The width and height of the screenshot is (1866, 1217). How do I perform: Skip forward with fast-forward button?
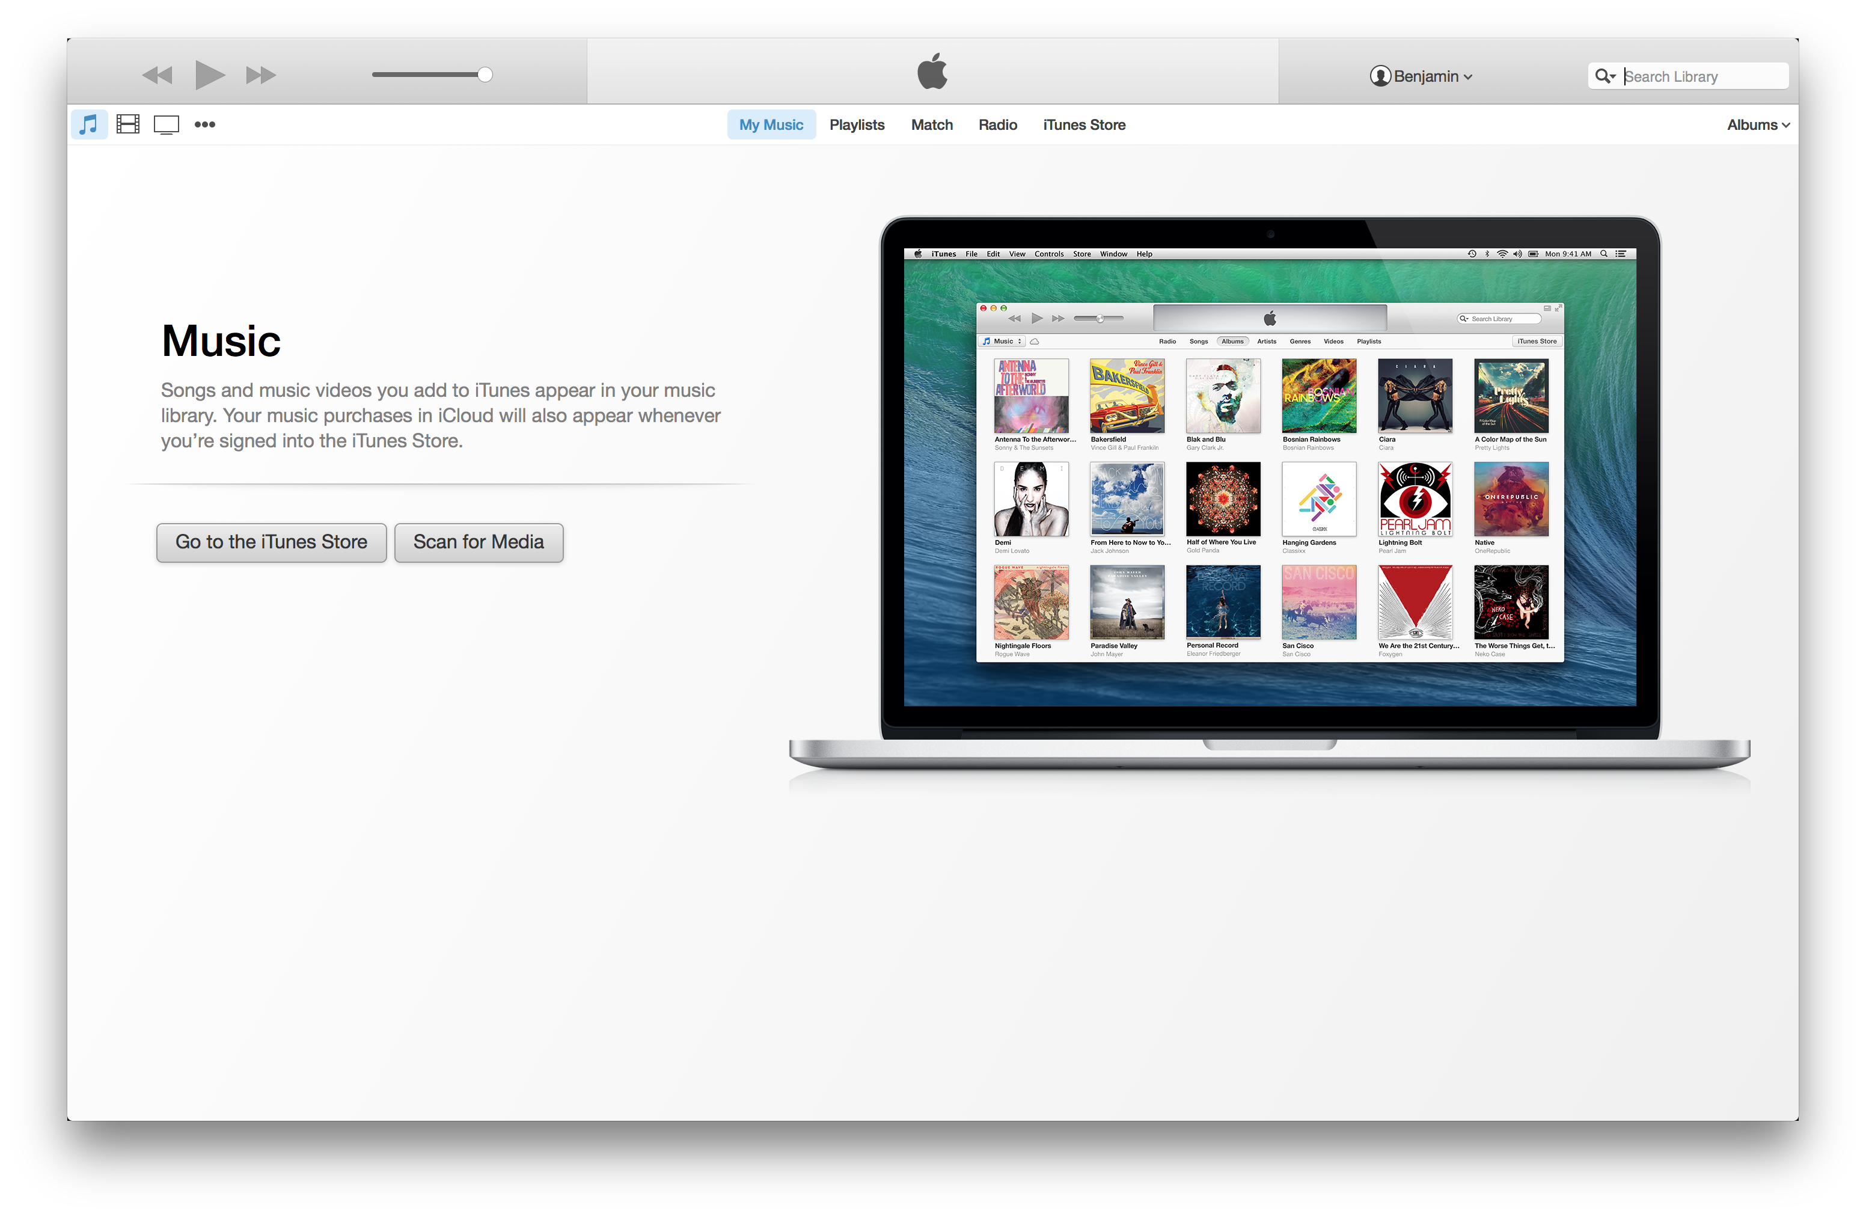tap(260, 75)
